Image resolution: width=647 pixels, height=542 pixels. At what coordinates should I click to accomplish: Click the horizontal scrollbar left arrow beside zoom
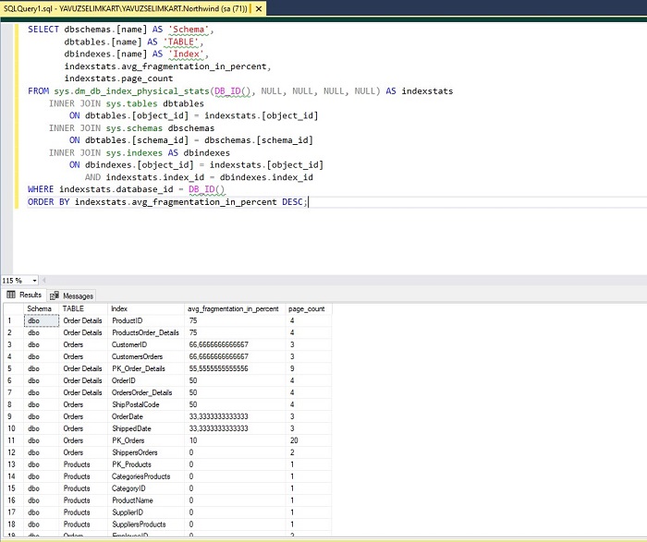(x=44, y=281)
